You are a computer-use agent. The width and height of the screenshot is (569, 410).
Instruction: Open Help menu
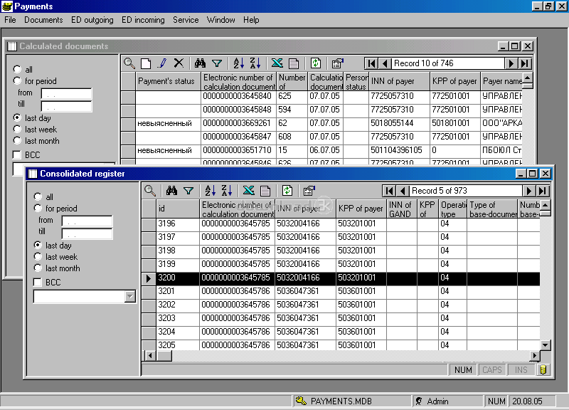point(251,20)
